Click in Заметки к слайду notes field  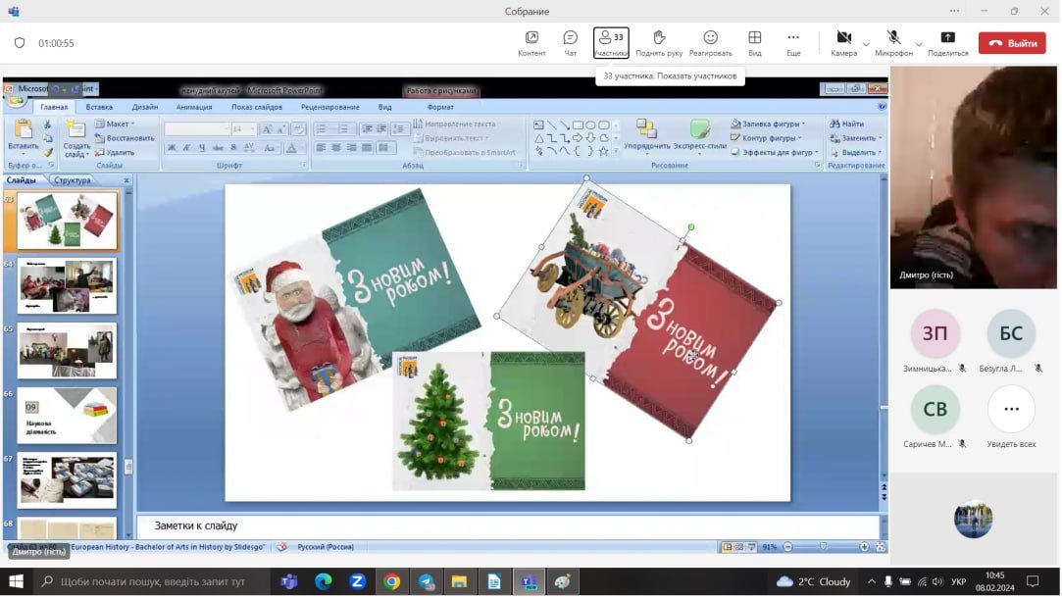coord(508,525)
